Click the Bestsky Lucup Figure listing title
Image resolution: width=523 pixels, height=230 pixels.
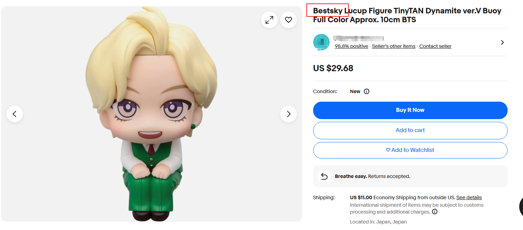(407, 15)
